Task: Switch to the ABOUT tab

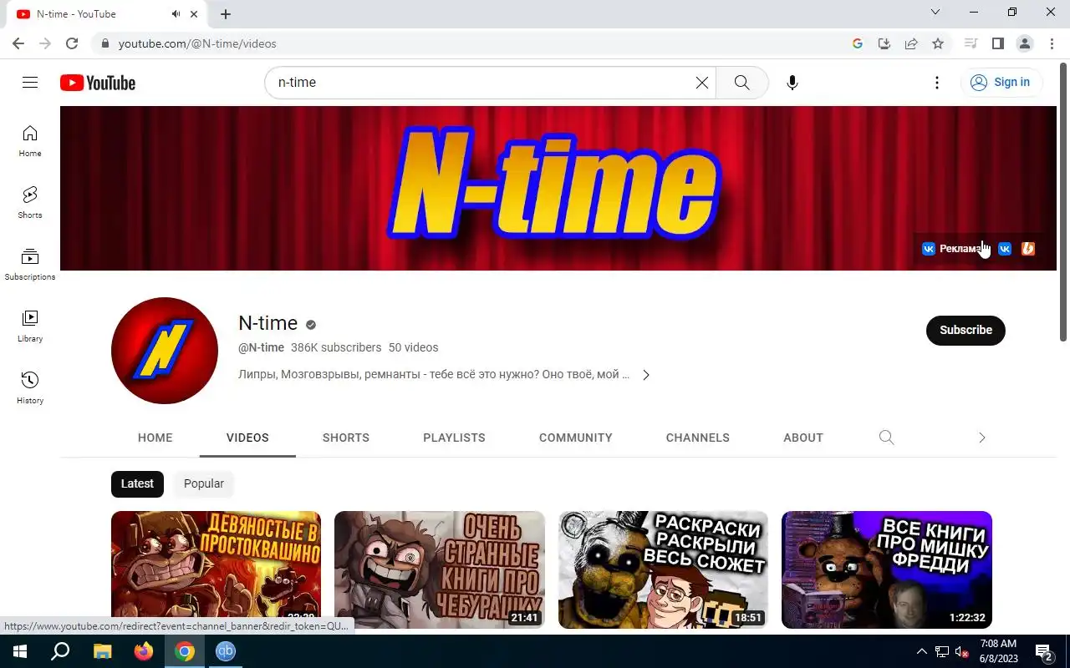Action: click(x=803, y=438)
